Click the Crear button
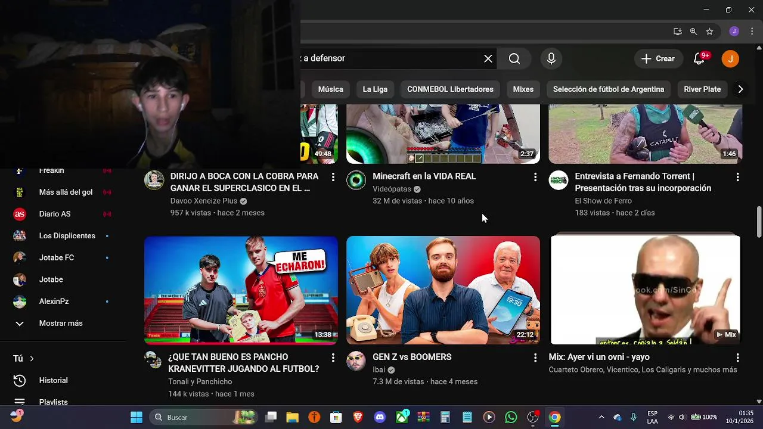 click(x=658, y=58)
